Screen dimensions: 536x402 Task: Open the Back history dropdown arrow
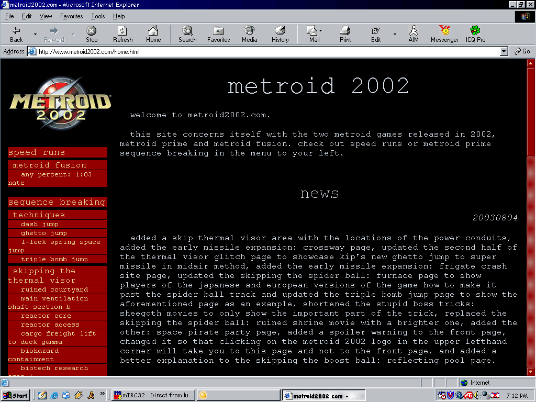pos(35,34)
